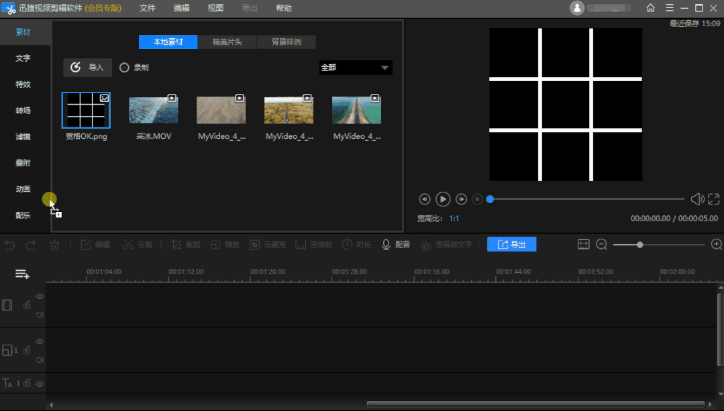Click the 导入 import button
Viewport: 724px width, 411px height.
pos(88,68)
